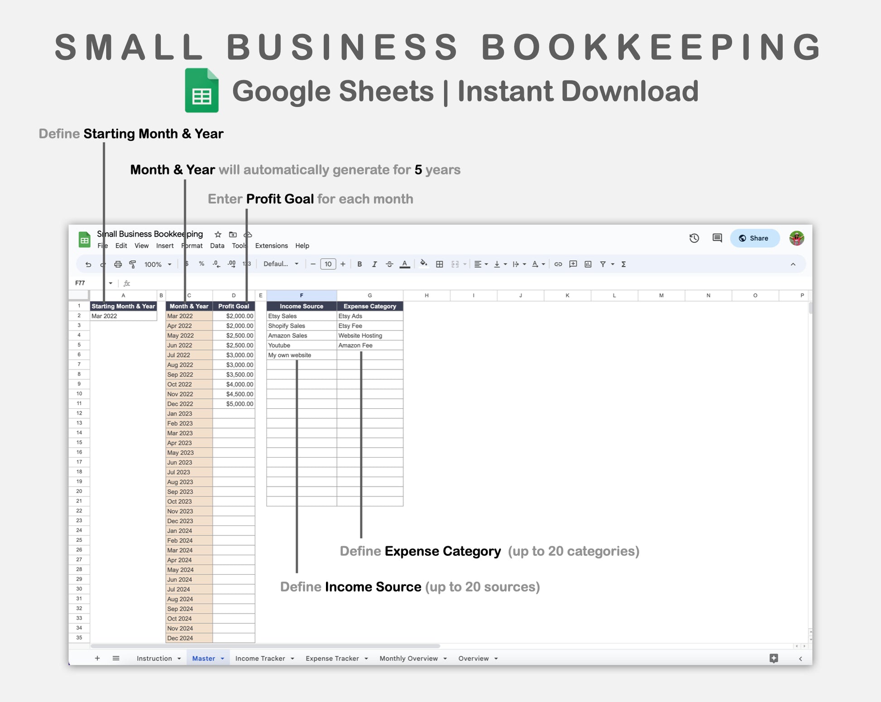Switch to the Expense Tracker tab
The height and width of the screenshot is (702, 881).
point(332,659)
